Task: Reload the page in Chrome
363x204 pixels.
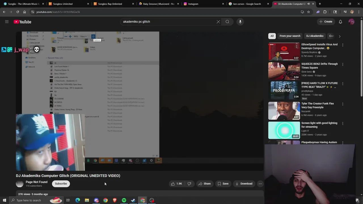Action: pos(18,12)
